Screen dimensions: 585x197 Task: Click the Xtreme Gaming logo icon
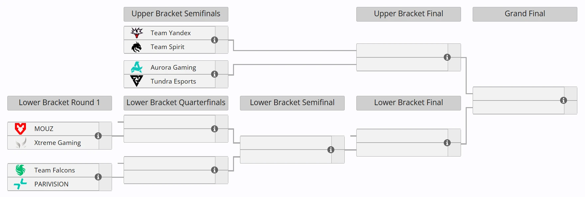pos(21,143)
